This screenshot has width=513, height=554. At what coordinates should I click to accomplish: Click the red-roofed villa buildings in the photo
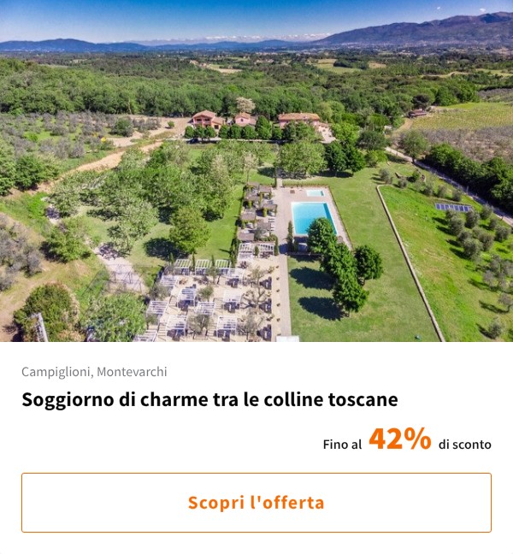(x=256, y=119)
